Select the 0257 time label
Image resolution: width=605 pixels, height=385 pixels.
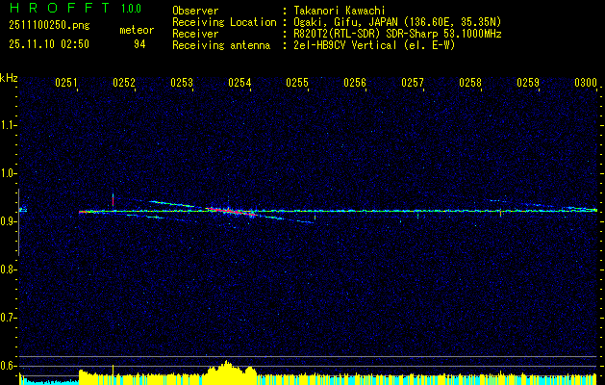click(x=413, y=83)
